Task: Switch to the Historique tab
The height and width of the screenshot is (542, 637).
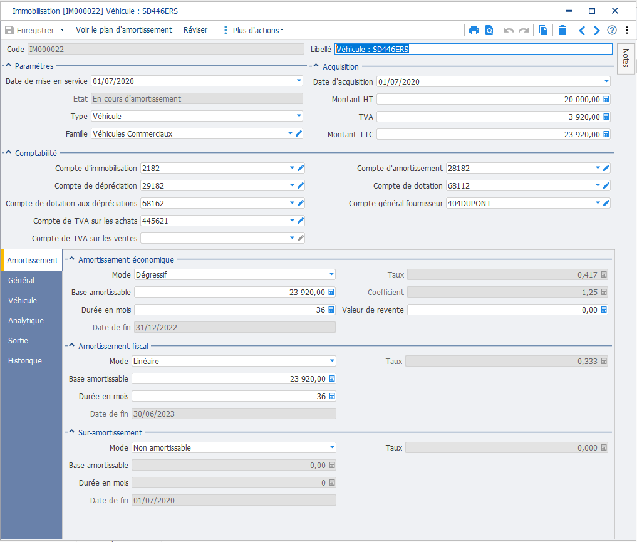Action: [x=32, y=361]
